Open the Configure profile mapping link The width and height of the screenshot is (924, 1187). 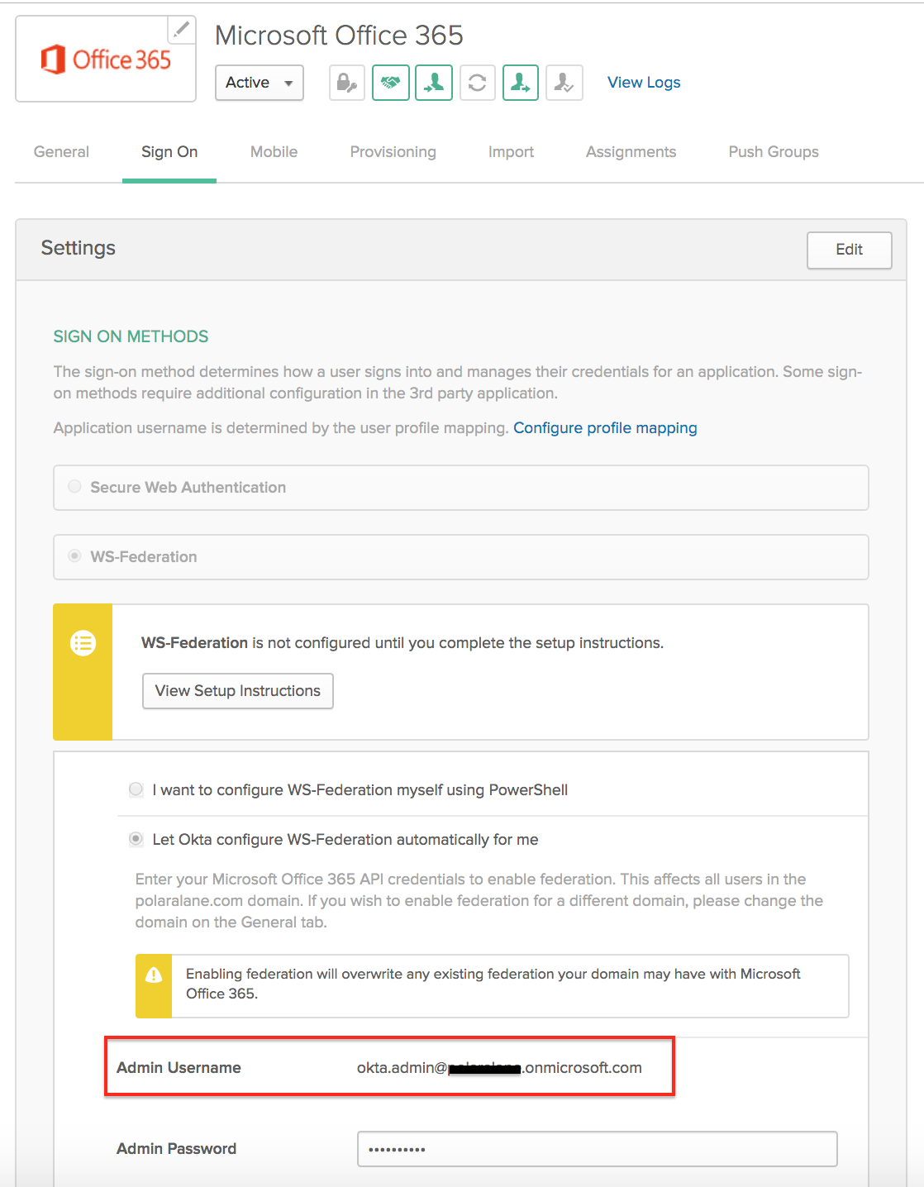605,428
